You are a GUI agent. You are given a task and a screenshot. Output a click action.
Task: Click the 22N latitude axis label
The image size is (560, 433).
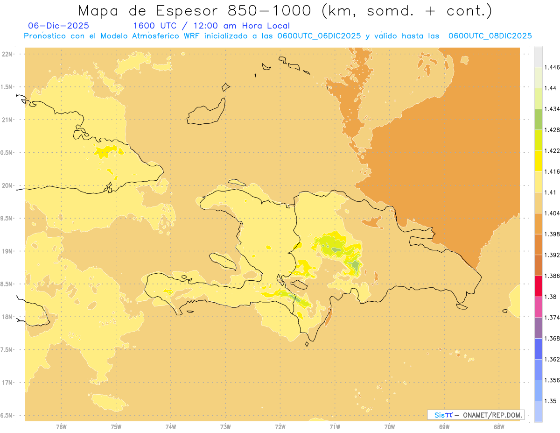(8, 54)
